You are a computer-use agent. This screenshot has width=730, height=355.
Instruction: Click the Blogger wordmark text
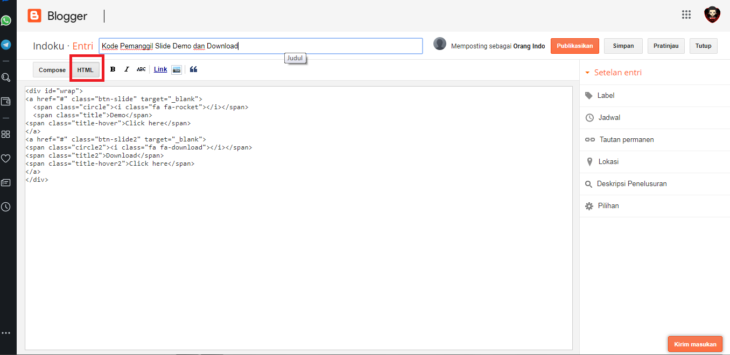[x=67, y=16]
